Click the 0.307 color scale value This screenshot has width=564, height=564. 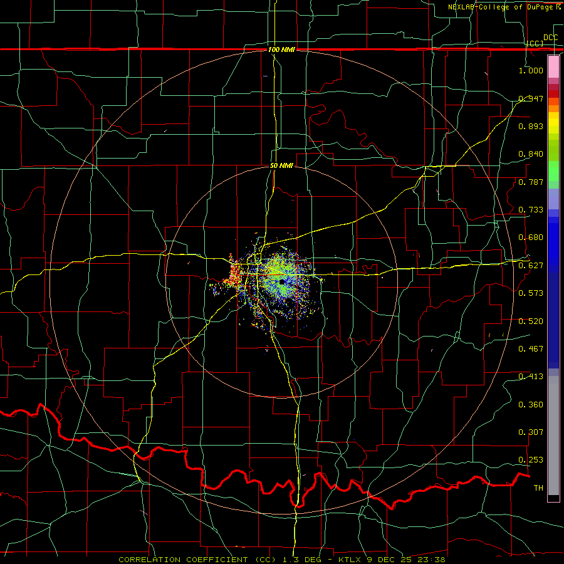point(531,432)
